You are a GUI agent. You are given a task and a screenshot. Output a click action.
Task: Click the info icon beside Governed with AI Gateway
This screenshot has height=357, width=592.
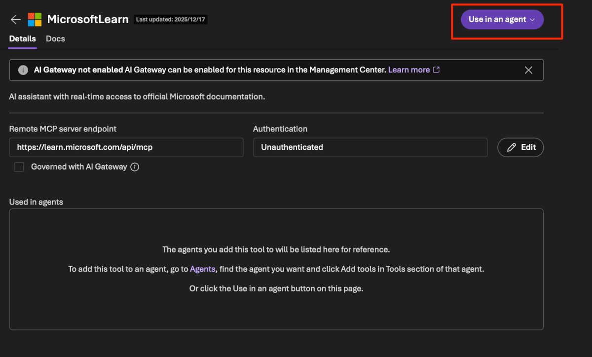tap(135, 167)
